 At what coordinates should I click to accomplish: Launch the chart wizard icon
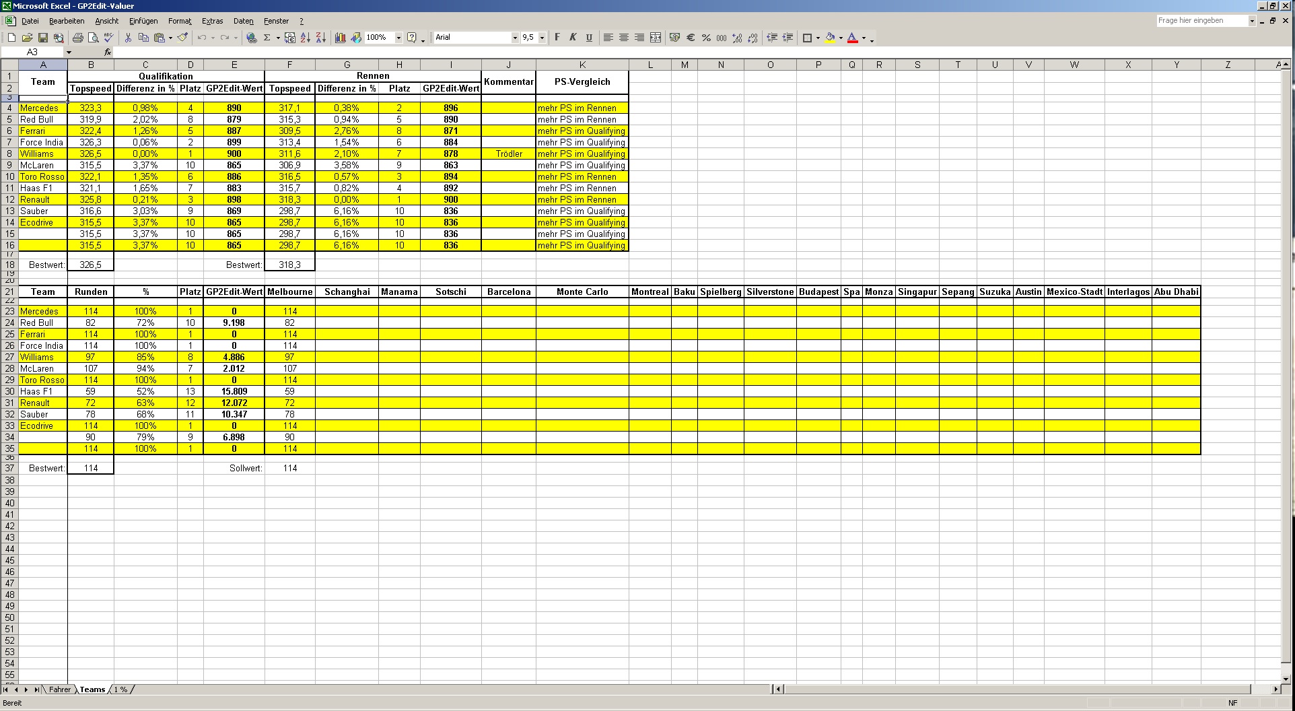coord(341,38)
